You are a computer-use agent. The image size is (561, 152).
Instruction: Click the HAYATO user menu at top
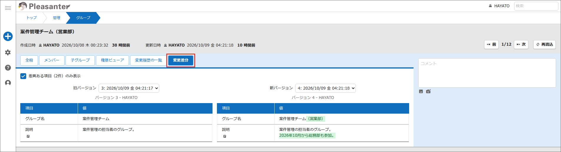(499, 6)
